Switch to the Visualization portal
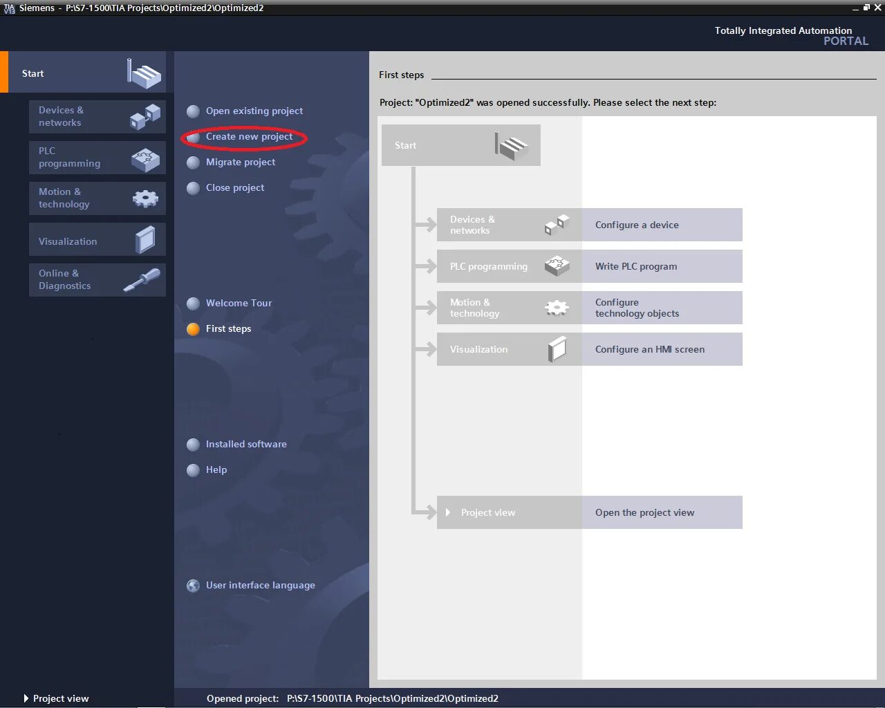Screen dimensions: 885x708 [x=97, y=239]
